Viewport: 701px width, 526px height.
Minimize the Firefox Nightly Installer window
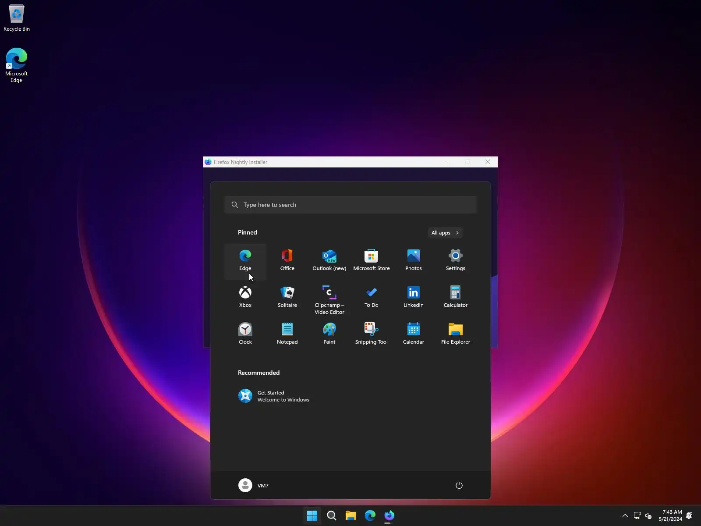[448, 162]
